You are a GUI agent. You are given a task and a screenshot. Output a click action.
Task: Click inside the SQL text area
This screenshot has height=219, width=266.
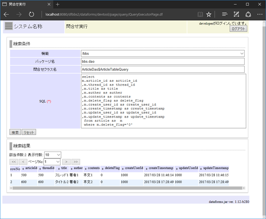(163, 101)
